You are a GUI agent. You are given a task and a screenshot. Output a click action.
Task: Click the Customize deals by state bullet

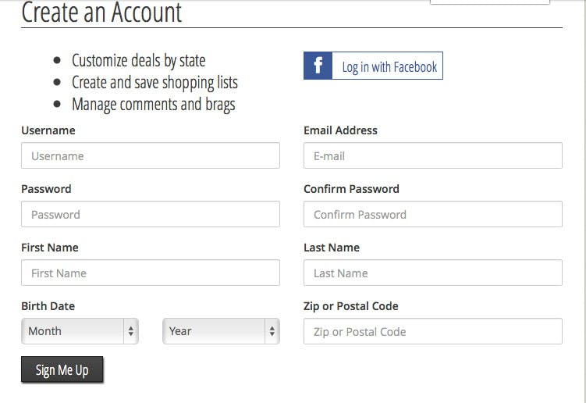(139, 61)
